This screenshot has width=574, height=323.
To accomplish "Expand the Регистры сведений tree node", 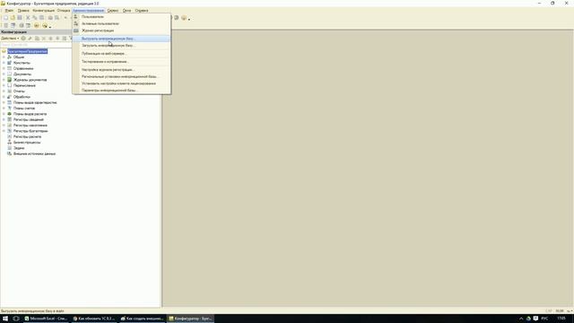I will pos(4,119).
